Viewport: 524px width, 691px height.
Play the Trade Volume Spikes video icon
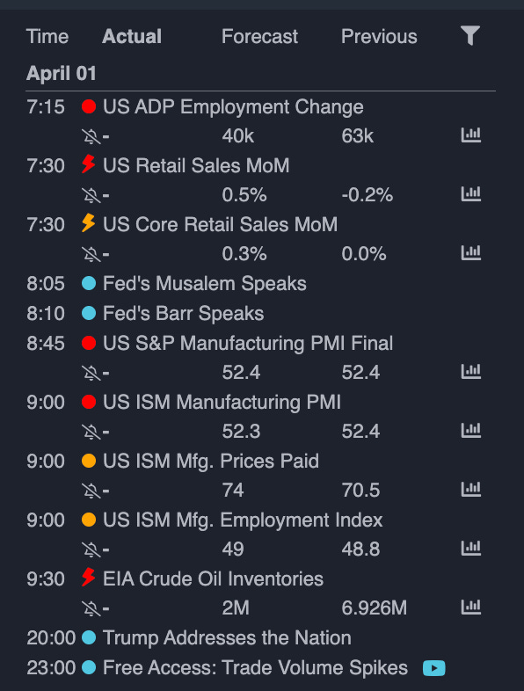(x=433, y=668)
